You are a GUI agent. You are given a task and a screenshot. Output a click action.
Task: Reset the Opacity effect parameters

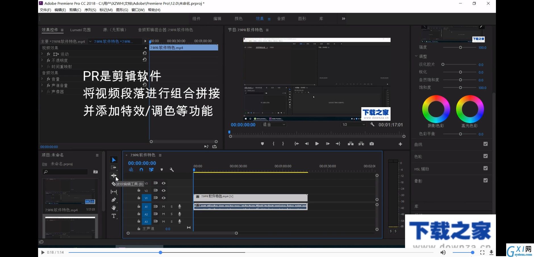tap(145, 60)
